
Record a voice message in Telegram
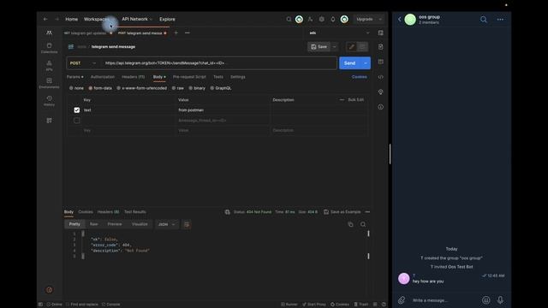[x=500, y=300]
